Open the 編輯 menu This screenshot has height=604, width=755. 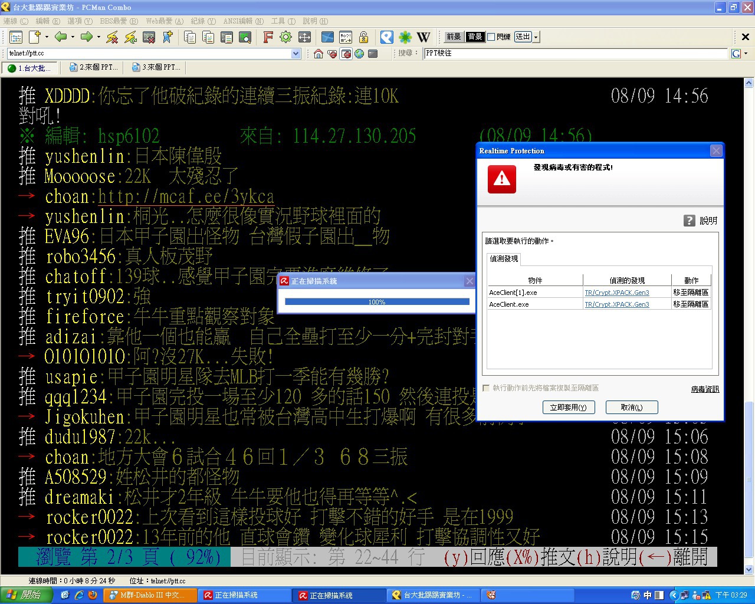click(x=48, y=21)
